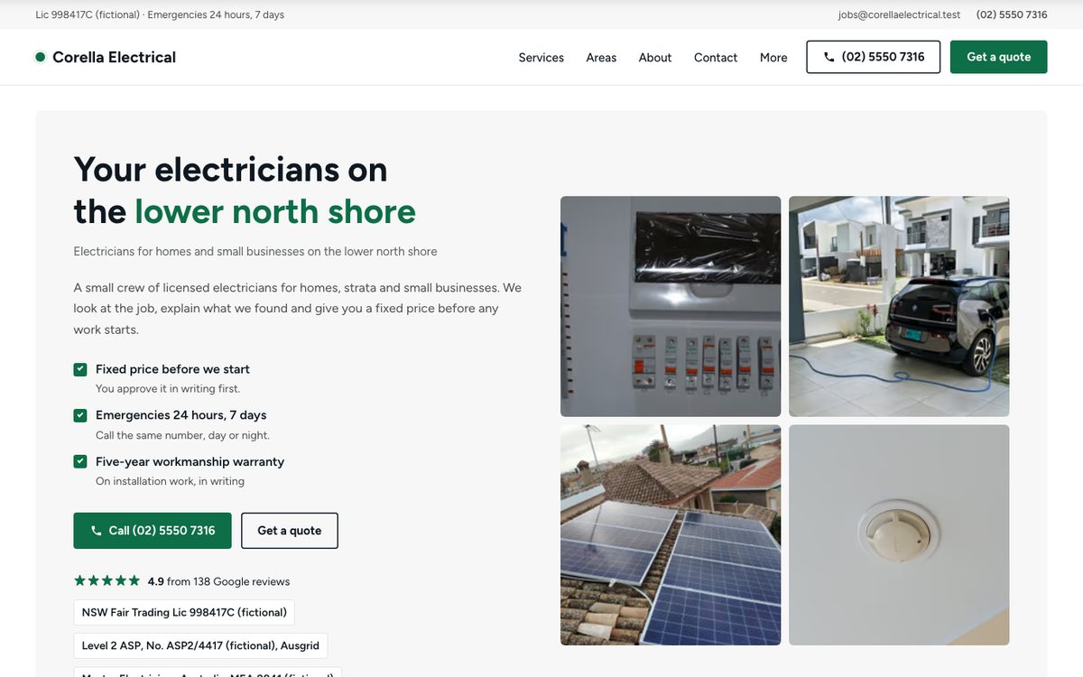Open the rooftop solar panels photo
1083x677 pixels.
click(x=671, y=535)
